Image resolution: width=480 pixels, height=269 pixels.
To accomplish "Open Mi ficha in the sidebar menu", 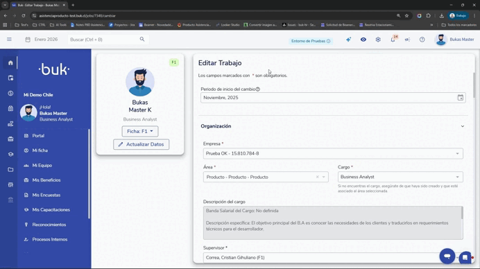I will [x=40, y=150].
